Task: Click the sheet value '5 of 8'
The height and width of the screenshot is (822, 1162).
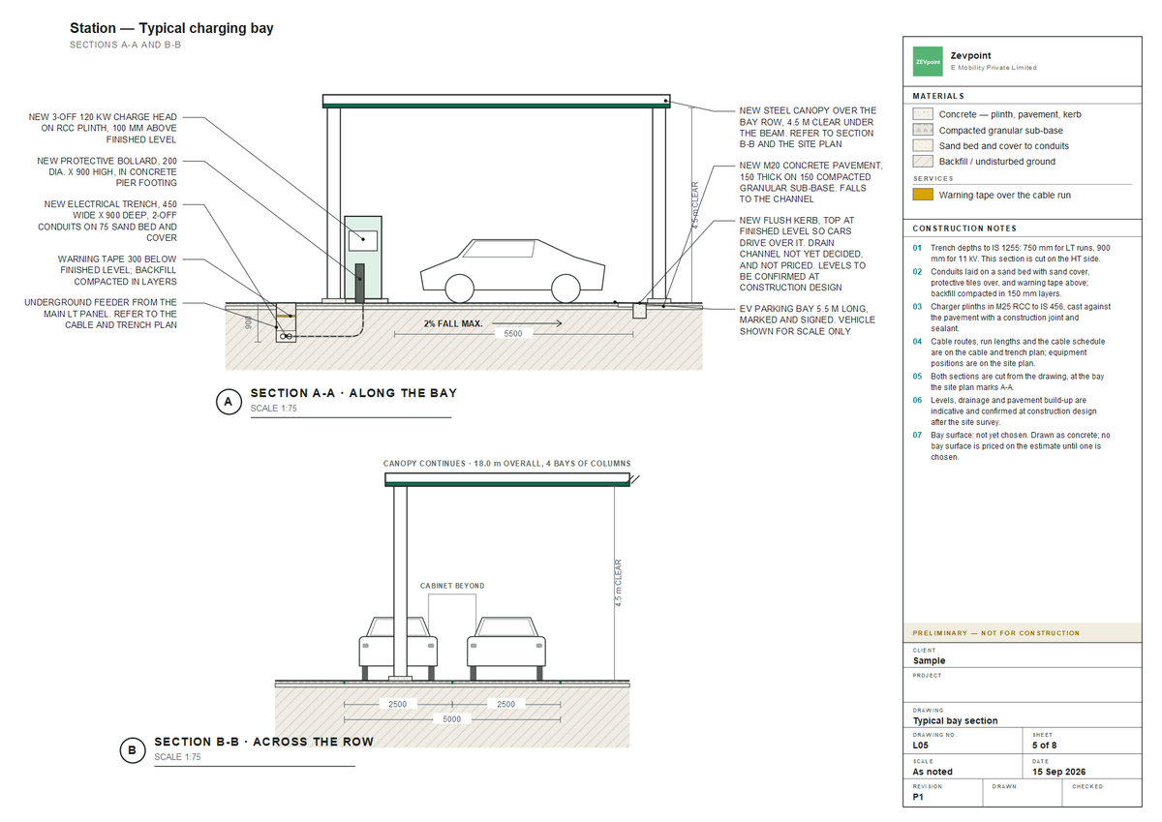Action: 1044,746
